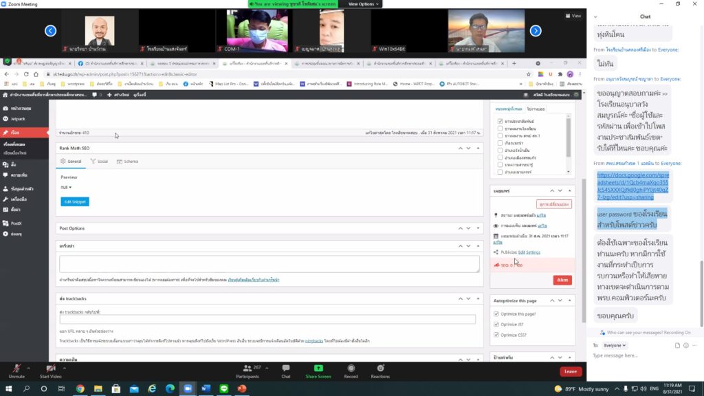Screen dimensions: 704x396
Task: Toggle the Optimize CSS checkbox
Action: (x=496, y=335)
